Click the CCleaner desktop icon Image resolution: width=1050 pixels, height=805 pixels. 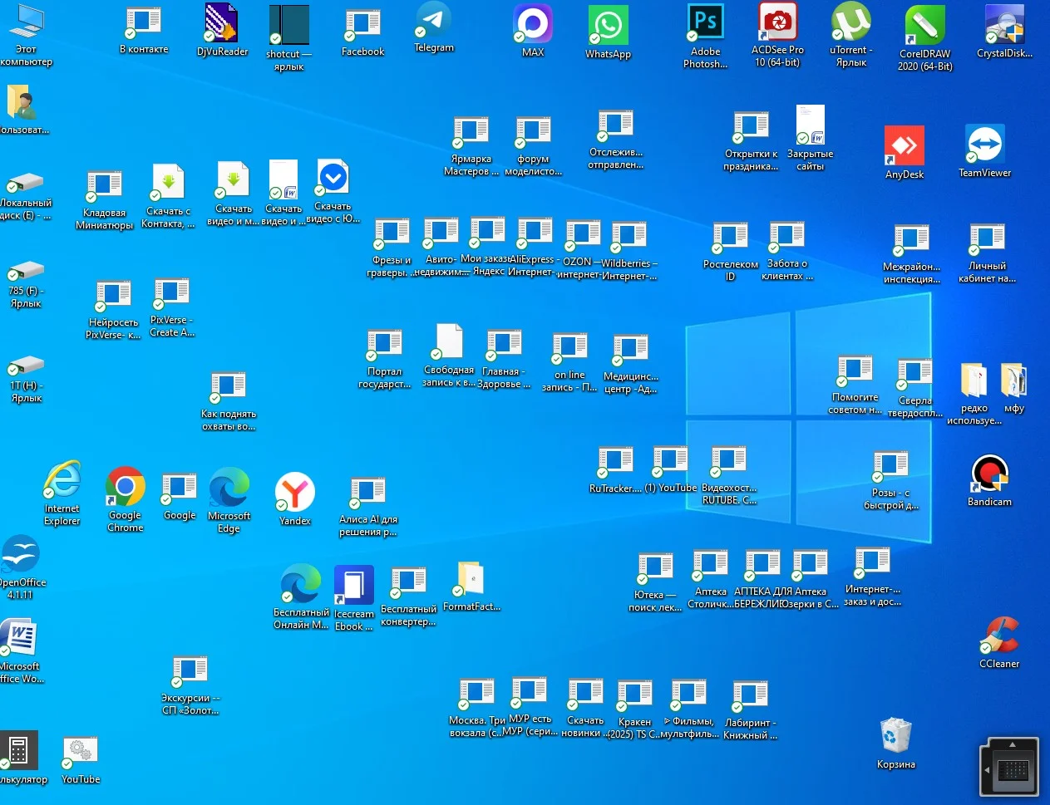pos(998,636)
